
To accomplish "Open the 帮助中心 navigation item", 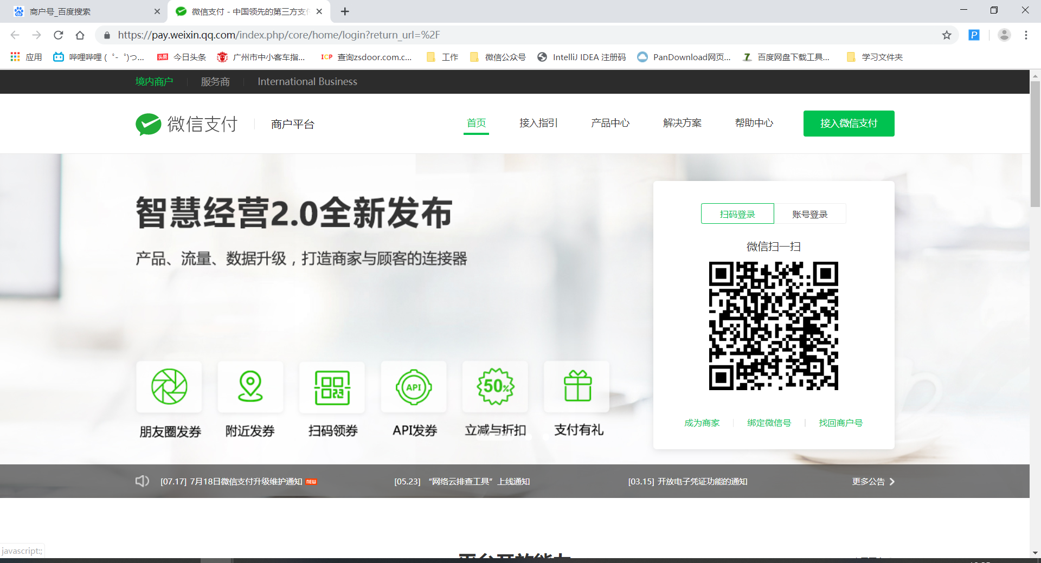I will point(754,124).
